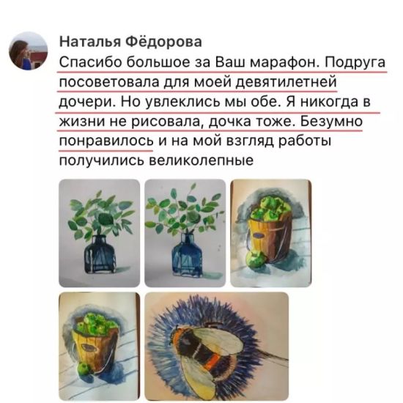Open Наталья Фёдорова's profile avatar
The width and height of the screenshot is (403, 403).
[29, 51]
